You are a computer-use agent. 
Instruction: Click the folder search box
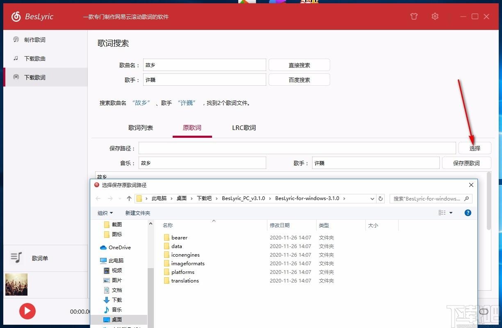[x=431, y=198]
